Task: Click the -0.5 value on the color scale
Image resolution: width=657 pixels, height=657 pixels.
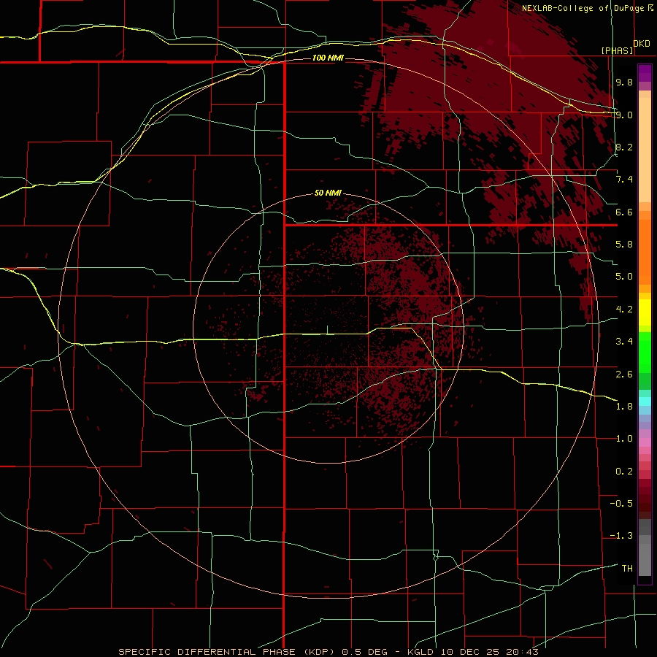Action: point(621,504)
